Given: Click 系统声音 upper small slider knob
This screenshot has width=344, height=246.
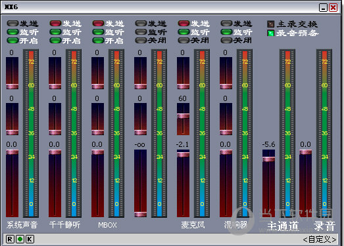Looking at the screenshot, I should coord(12,87).
